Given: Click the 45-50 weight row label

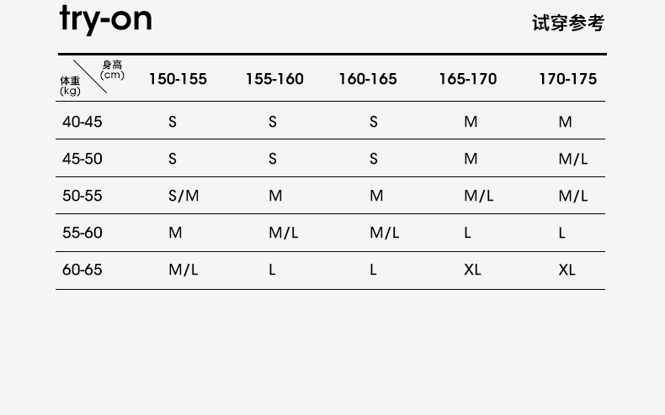Looking at the screenshot, I should [82, 159].
